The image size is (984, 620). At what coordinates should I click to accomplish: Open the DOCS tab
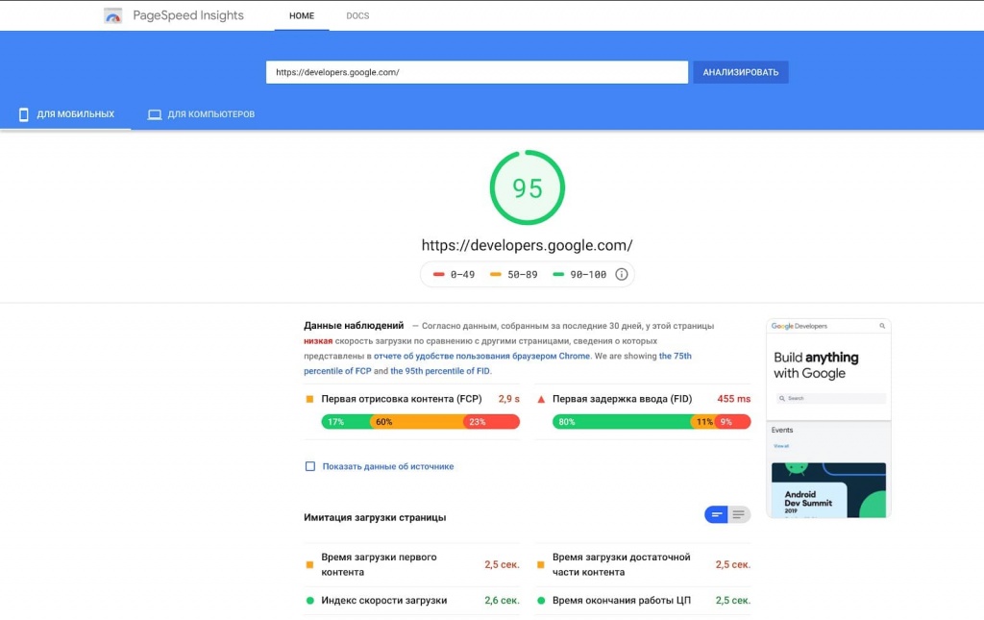[x=357, y=16]
